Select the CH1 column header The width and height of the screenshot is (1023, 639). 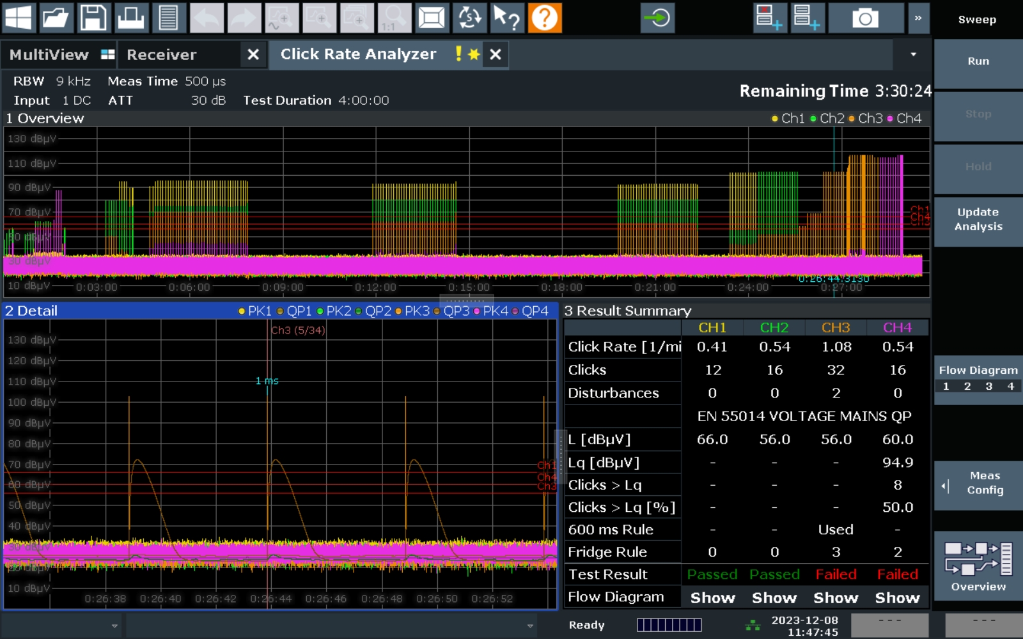(712, 328)
